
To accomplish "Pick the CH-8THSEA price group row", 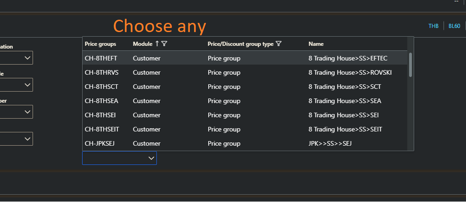I will click(x=245, y=101).
